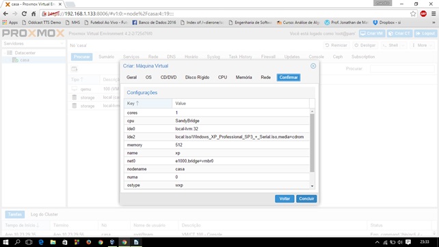439x247 pixels.
Task: Click the Desligar button
Action: [x=364, y=45]
